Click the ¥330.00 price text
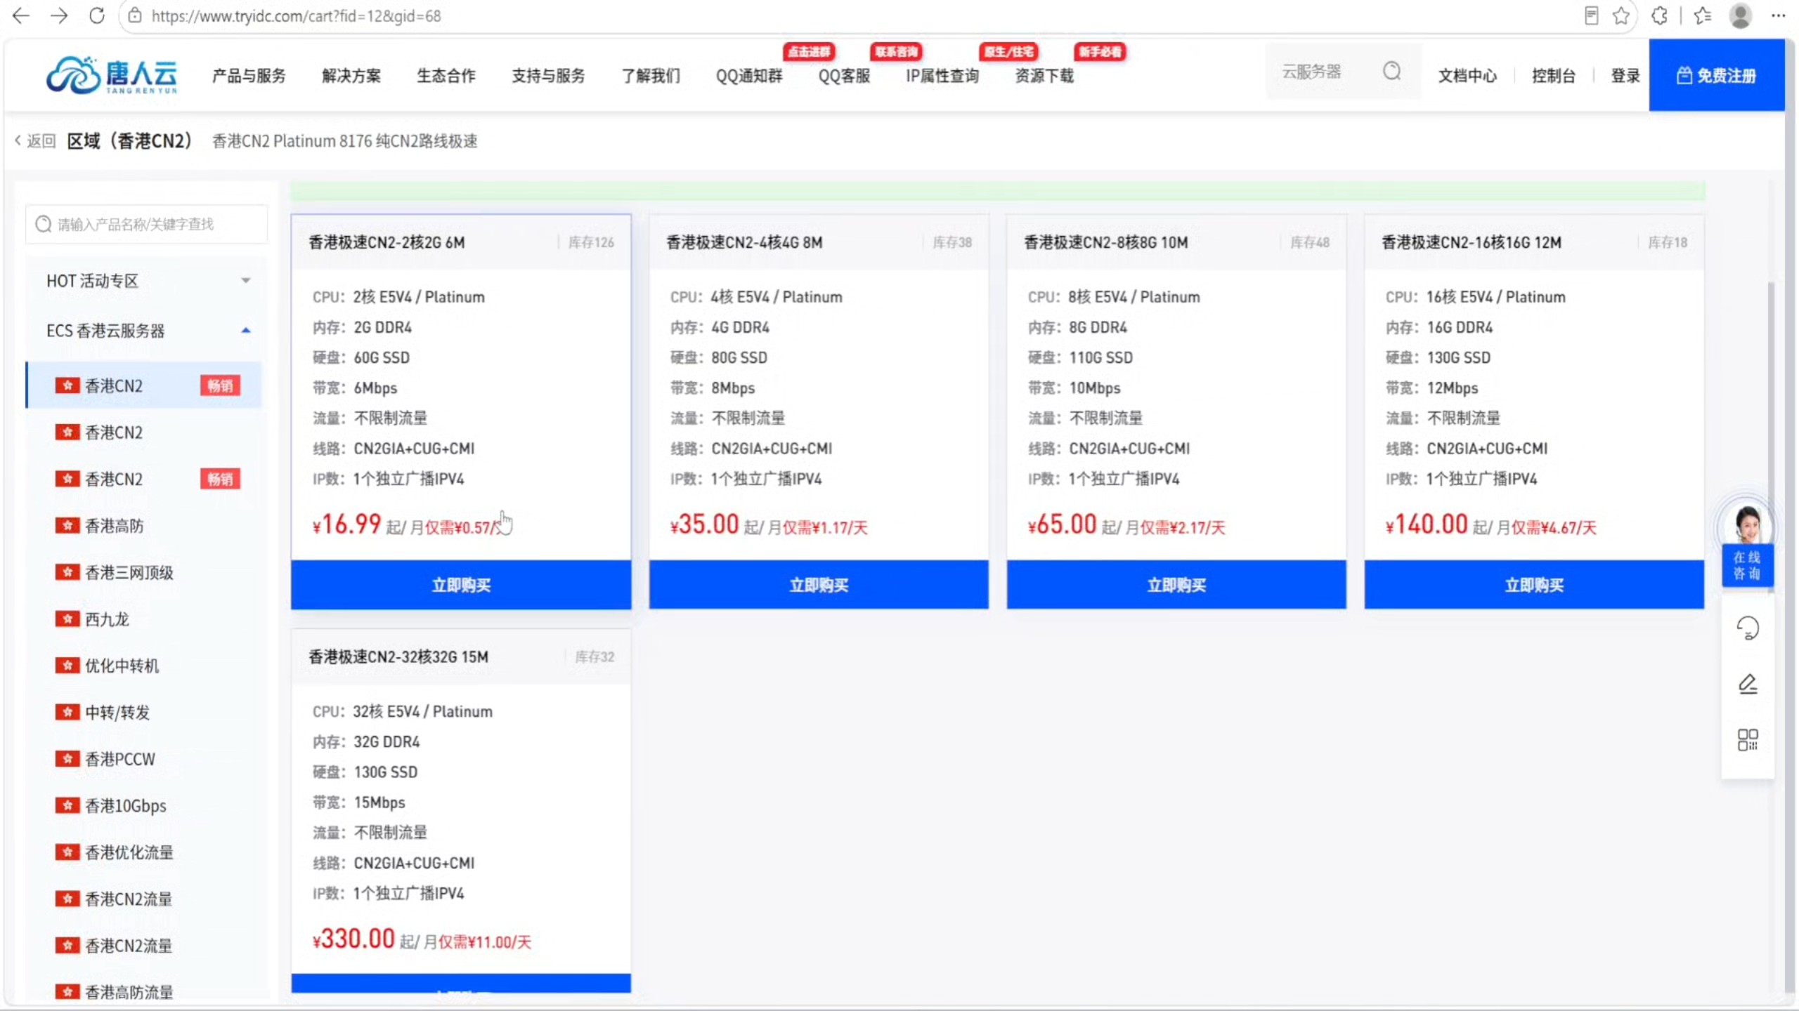This screenshot has height=1011, width=1799. (353, 939)
